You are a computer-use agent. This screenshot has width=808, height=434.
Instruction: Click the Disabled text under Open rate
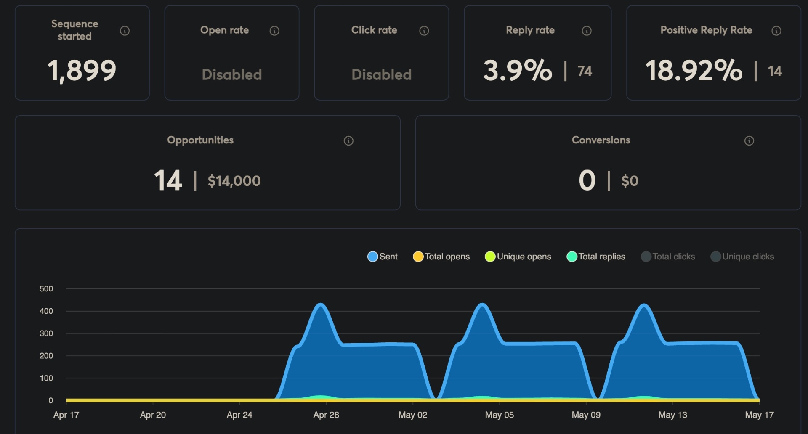tap(232, 74)
